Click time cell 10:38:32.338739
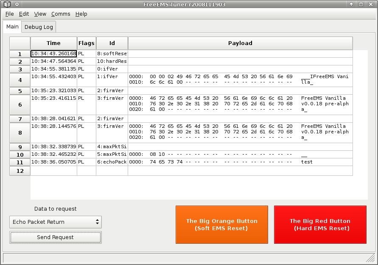Screen dimensions: 378x265 click(x=53, y=147)
